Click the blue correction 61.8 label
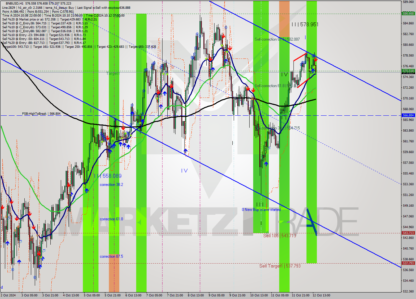 click(x=111, y=219)
